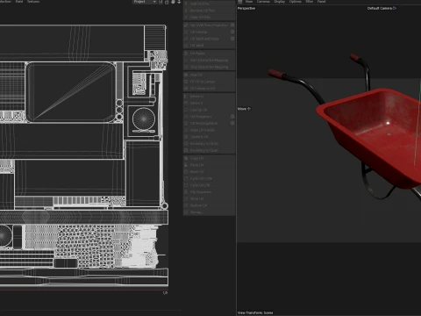The width and height of the screenshot is (421, 316).
Task: Click the Add UV Pins icon
Action: coord(186,4)
